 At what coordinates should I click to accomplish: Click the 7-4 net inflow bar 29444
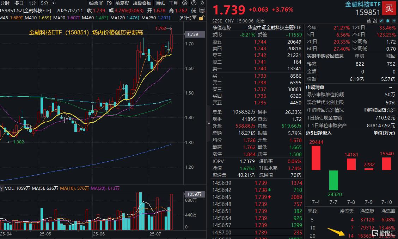(316, 158)
